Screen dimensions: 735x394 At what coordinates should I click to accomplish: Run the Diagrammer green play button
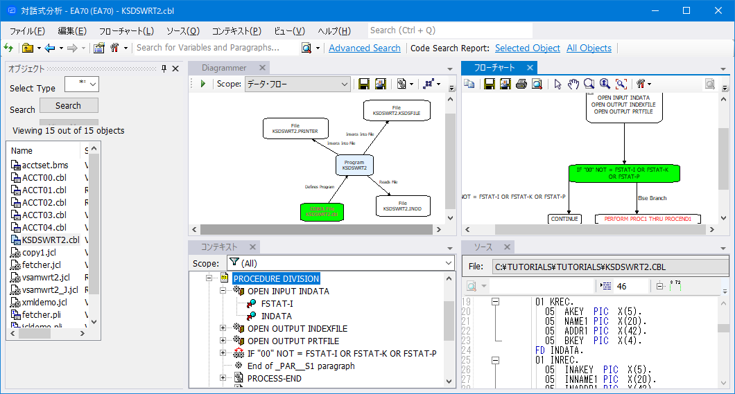tap(203, 84)
